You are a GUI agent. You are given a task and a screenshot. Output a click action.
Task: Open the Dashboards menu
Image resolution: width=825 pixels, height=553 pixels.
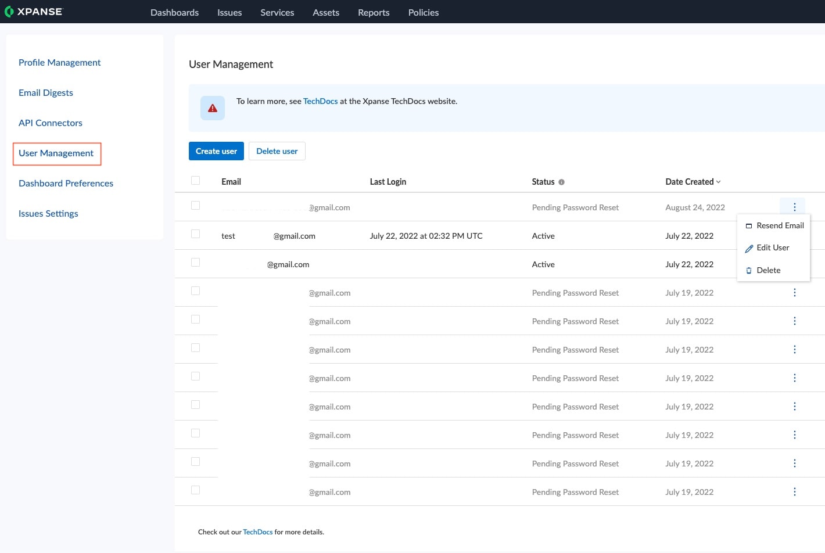coord(174,12)
